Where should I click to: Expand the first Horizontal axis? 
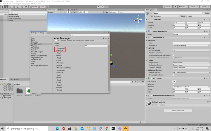click(56, 48)
